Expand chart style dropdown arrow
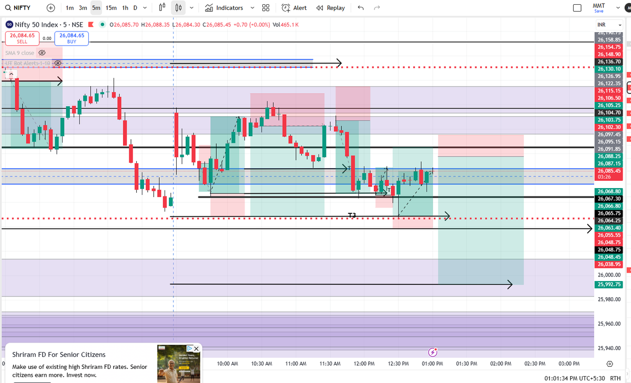Image resolution: width=631 pixels, height=383 pixels. pyautogui.click(x=191, y=8)
